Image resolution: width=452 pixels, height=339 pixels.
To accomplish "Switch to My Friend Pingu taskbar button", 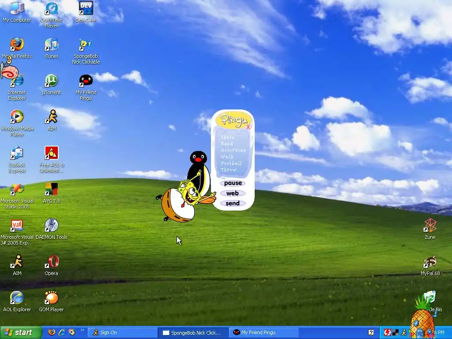I will click(x=264, y=332).
